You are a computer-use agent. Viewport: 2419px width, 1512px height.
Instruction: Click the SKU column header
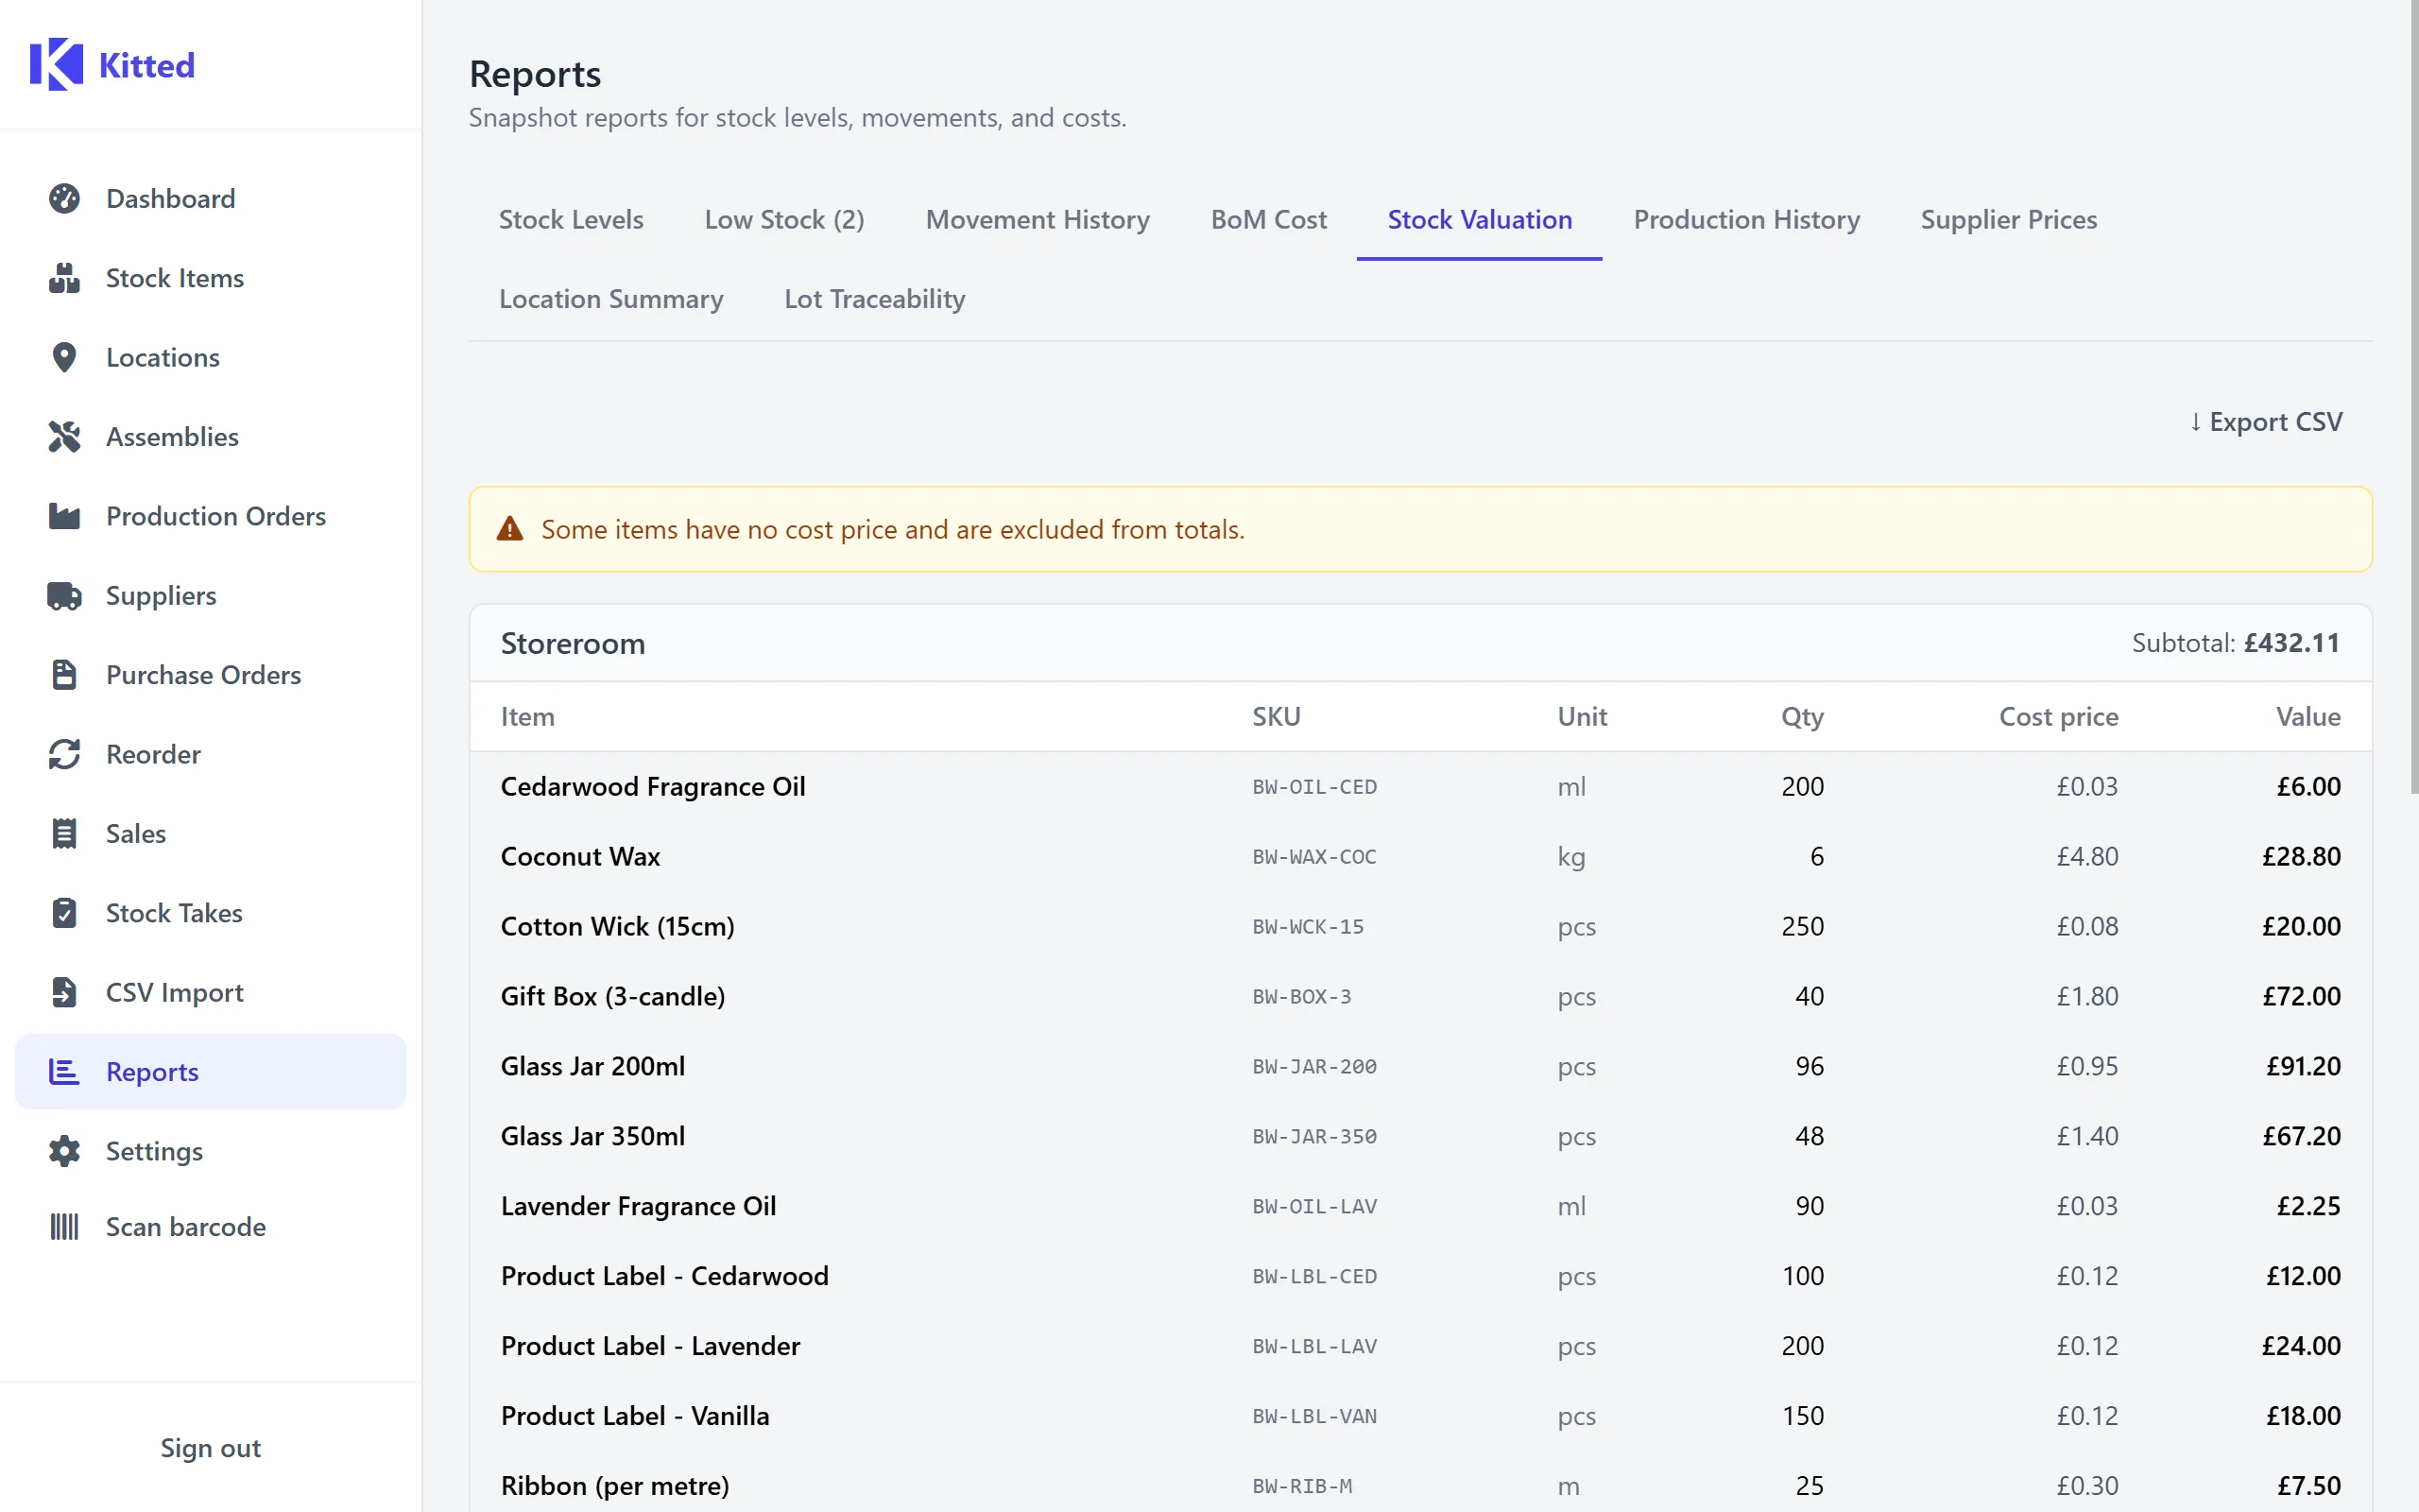coord(1277,716)
